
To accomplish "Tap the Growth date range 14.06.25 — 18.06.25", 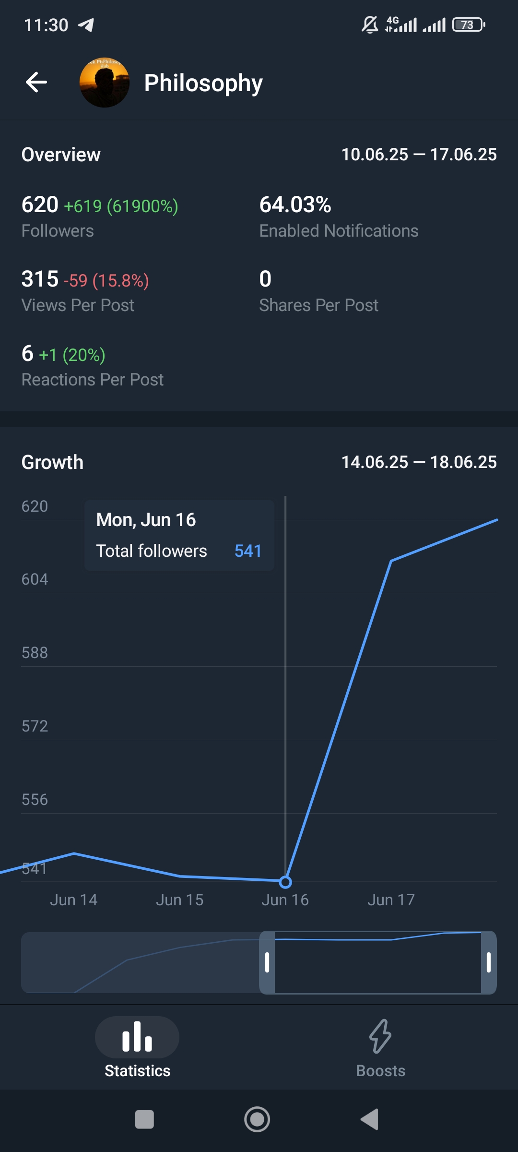I will click(x=419, y=462).
